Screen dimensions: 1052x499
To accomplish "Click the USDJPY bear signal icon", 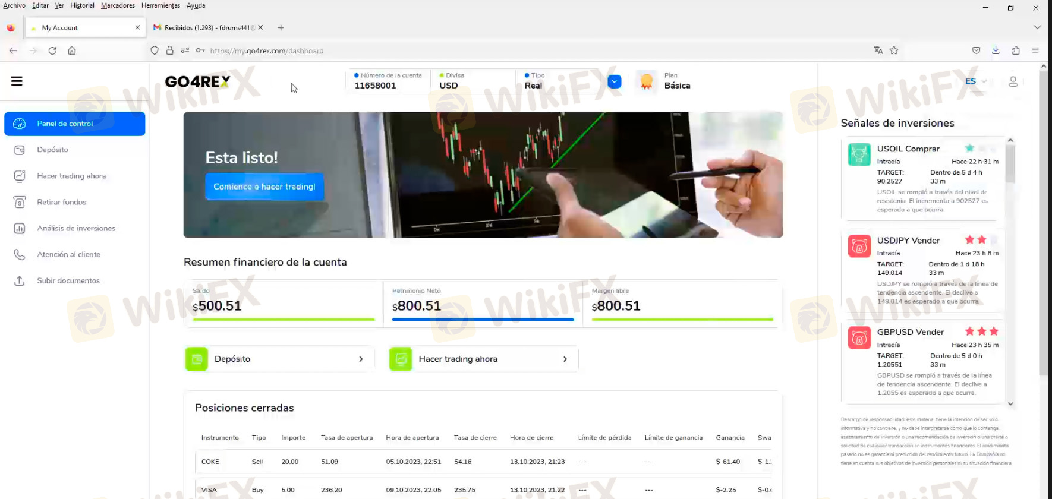I will point(859,246).
